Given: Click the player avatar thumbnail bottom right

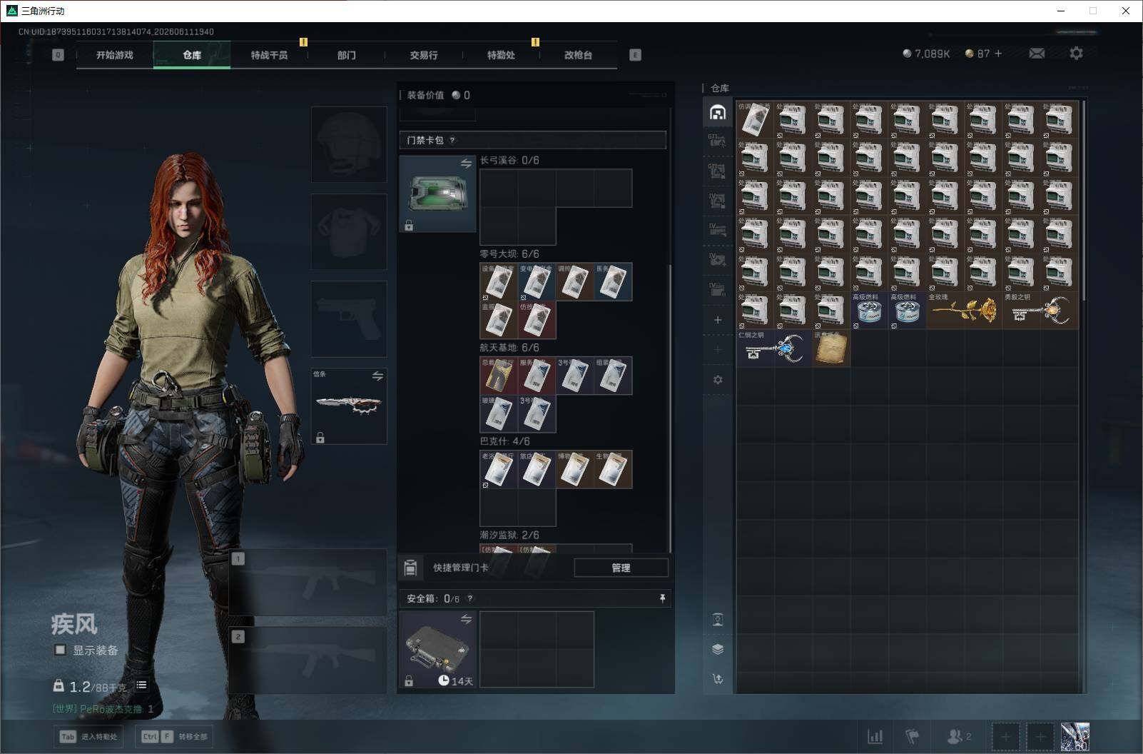Looking at the screenshot, I should [1075, 737].
